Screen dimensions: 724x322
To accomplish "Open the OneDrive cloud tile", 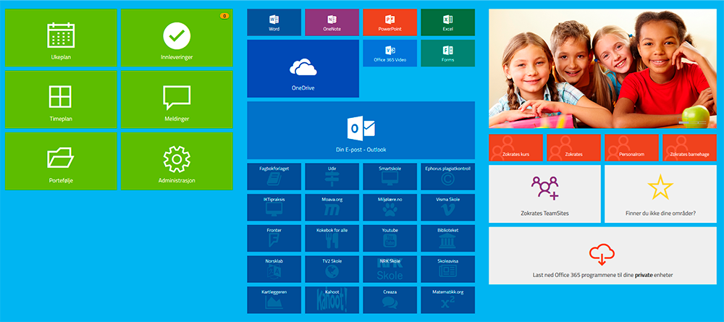I will point(303,68).
